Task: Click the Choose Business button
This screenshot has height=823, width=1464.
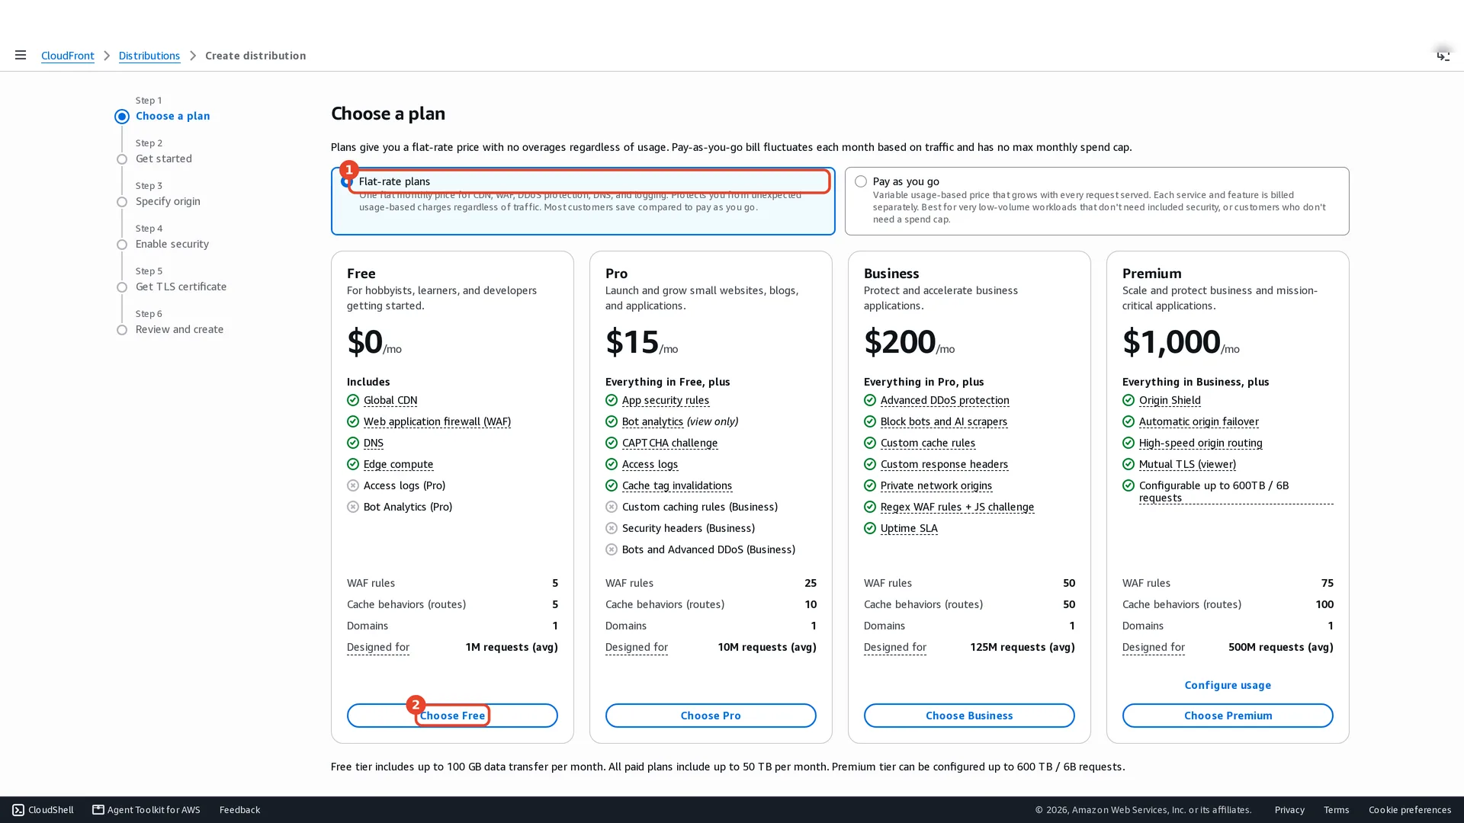Action: (969, 716)
